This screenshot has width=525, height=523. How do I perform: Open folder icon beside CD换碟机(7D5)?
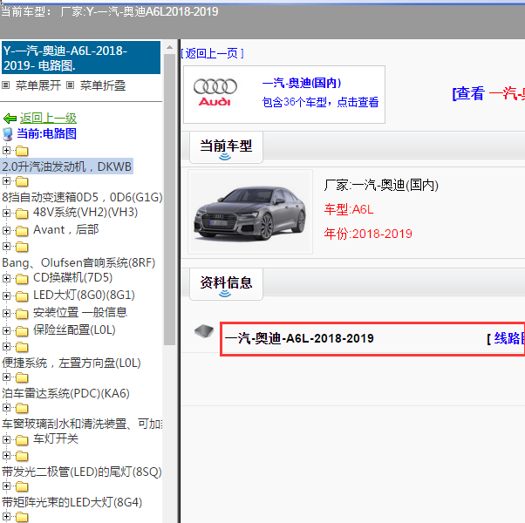point(22,278)
